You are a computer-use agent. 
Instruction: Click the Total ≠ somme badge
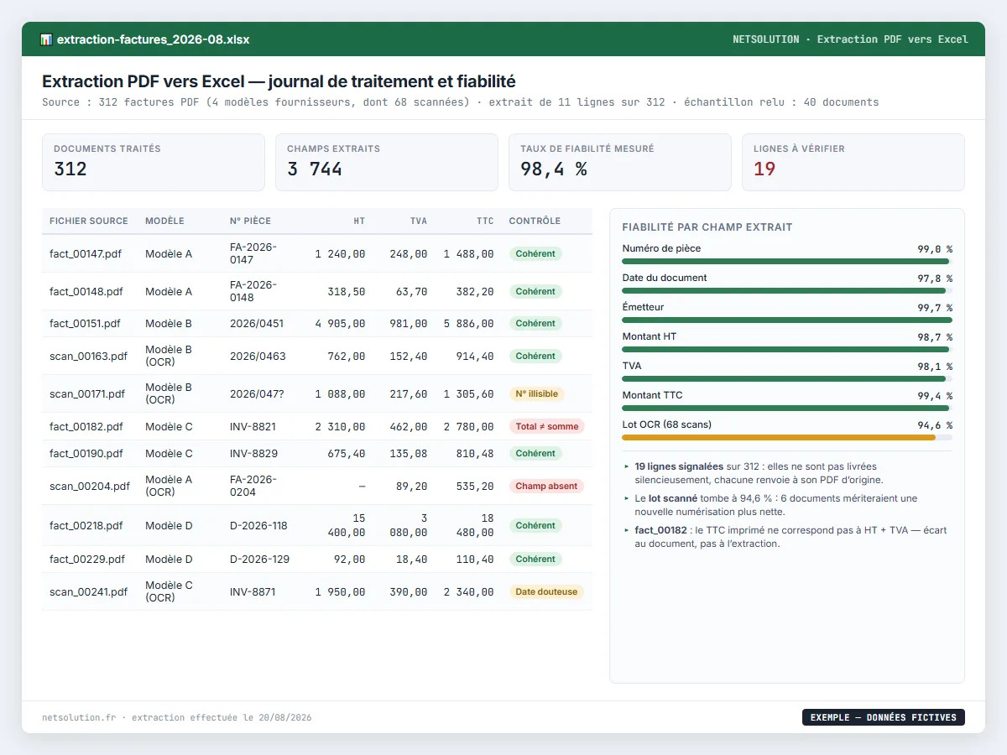point(547,426)
